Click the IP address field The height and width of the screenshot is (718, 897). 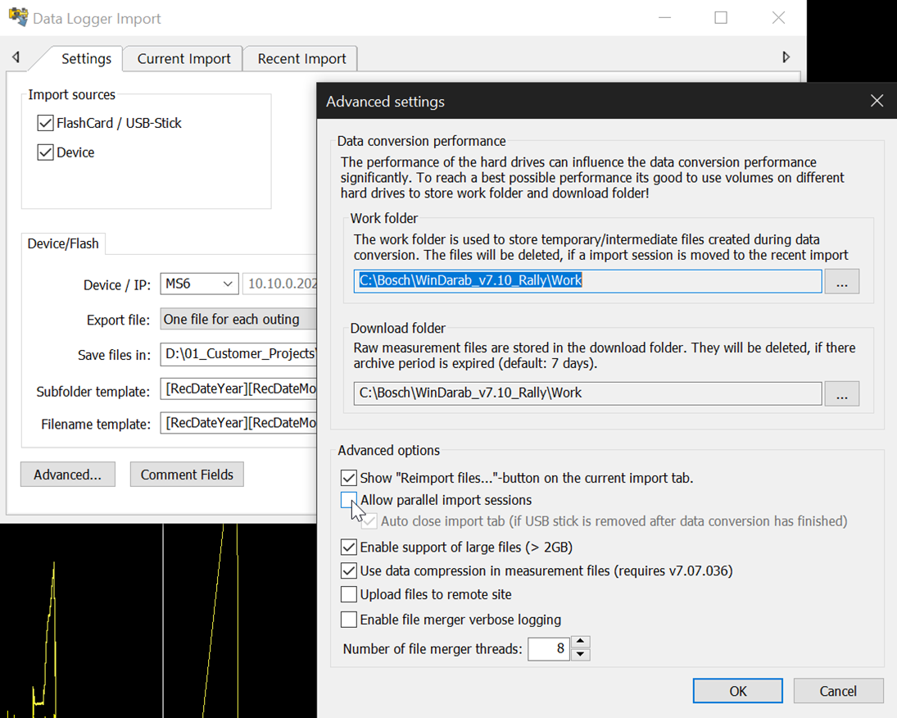(x=279, y=284)
